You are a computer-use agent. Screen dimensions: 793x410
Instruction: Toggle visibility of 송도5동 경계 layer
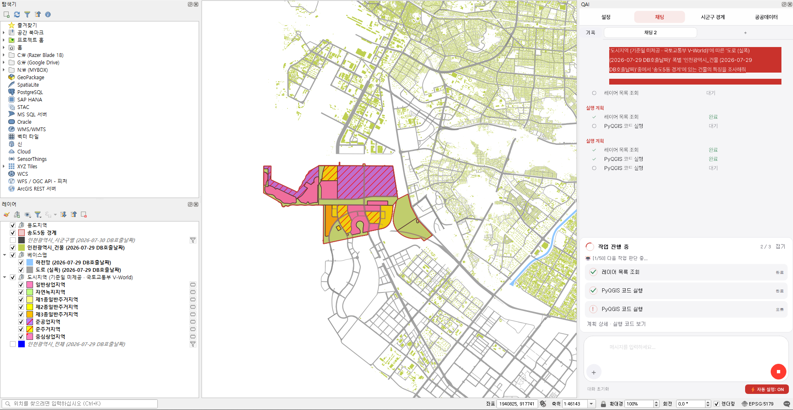coord(13,233)
